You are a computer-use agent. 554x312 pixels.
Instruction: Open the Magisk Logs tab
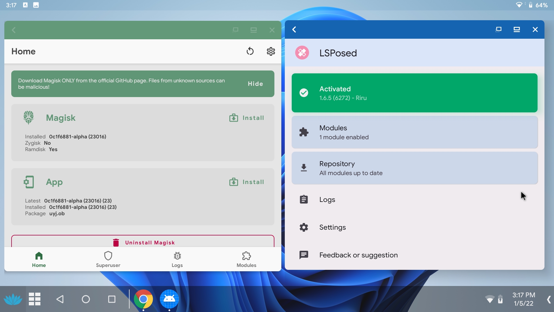(177, 259)
